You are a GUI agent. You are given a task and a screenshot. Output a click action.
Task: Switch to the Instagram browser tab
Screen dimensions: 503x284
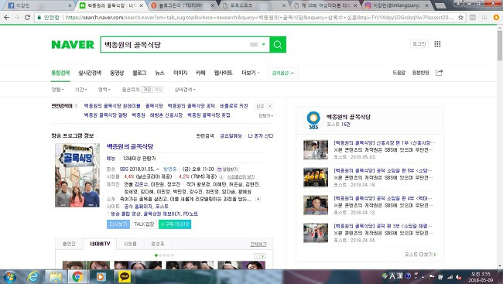tap(397, 5)
